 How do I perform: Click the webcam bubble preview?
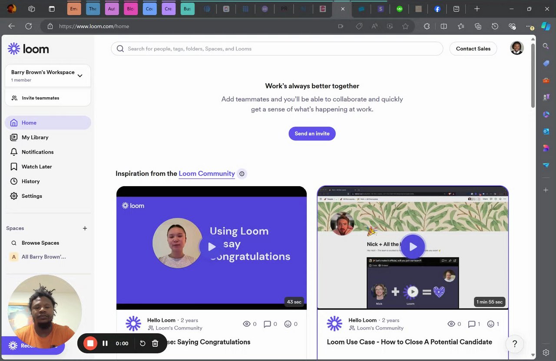pyautogui.click(x=45, y=312)
